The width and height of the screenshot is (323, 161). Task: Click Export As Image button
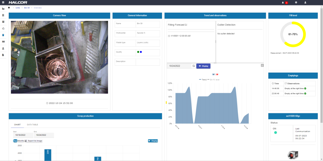click(x=34, y=141)
